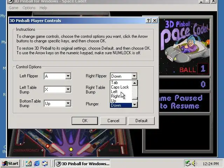Image resolution: width=224 pixels, height=168 pixels.
Task: Choose Tab in the key list
Action: 121,83
